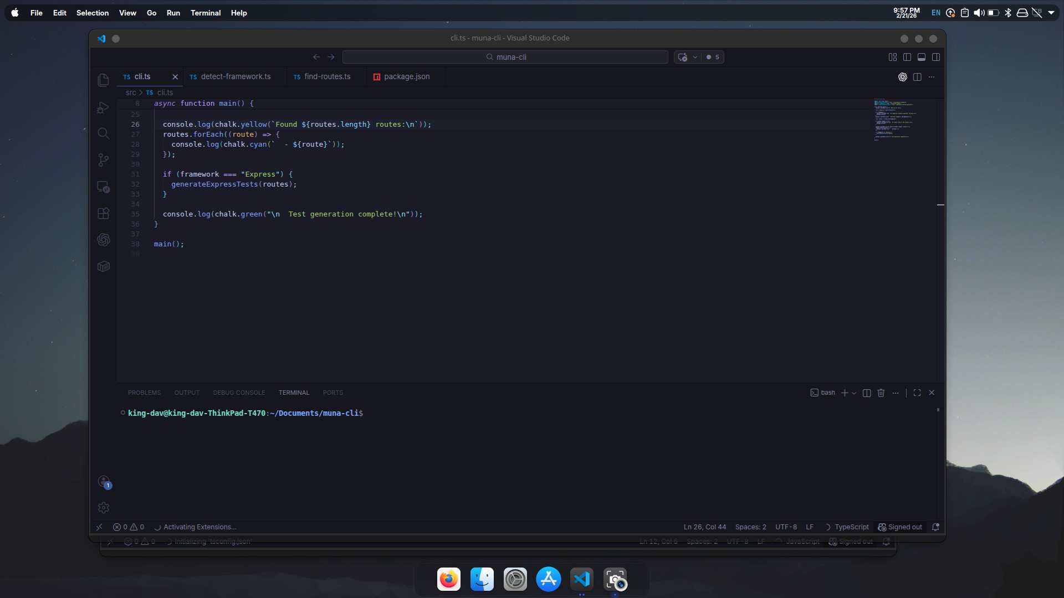This screenshot has height=598, width=1064.
Task: Open remote window indicator in status bar
Action: 99,527
